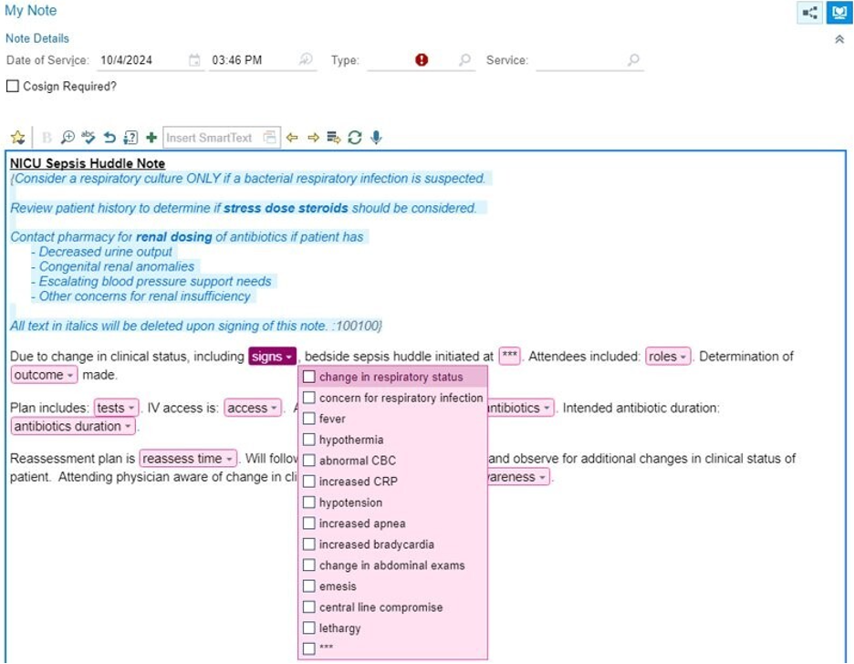
Task: Click the 'Congenital renal anomalies' line
Action: pos(113,266)
